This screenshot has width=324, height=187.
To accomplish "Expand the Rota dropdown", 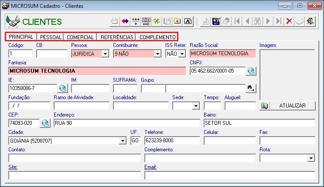I will click(311, 158).
